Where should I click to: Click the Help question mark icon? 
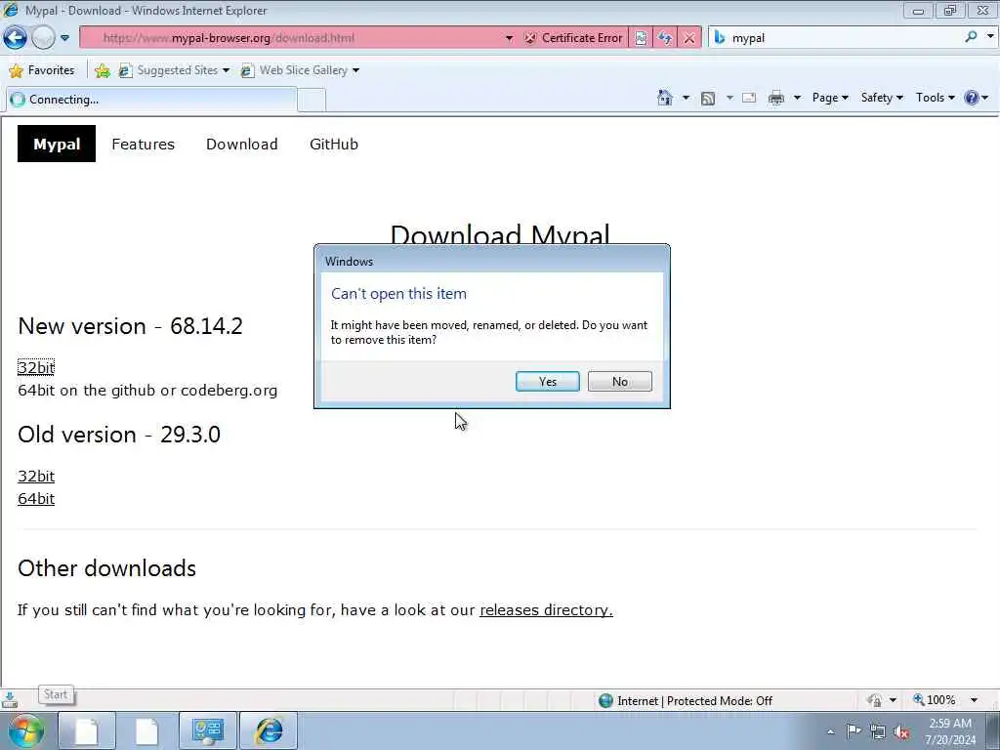click(x=972, y=98)
